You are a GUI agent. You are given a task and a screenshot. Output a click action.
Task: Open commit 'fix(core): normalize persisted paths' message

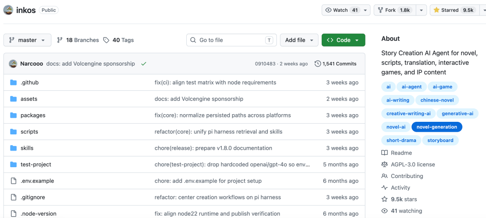click(223, 116)
